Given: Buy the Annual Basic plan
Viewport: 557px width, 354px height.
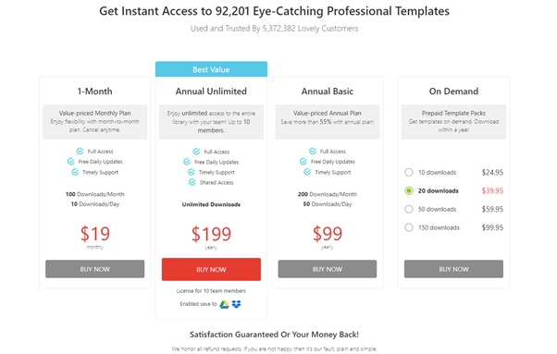Looking at the screenshot, I should pos(328,269).
